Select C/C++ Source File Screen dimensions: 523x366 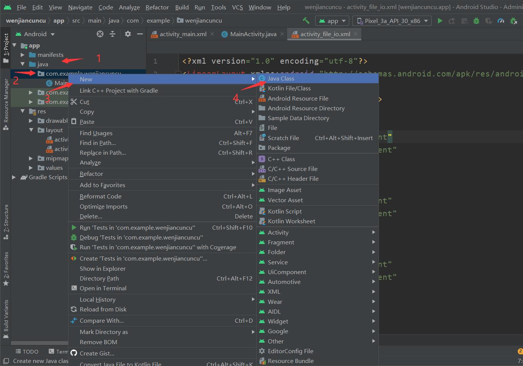318,169
